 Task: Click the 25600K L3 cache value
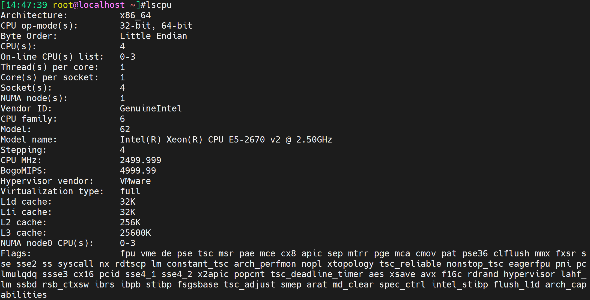(135, 233)
